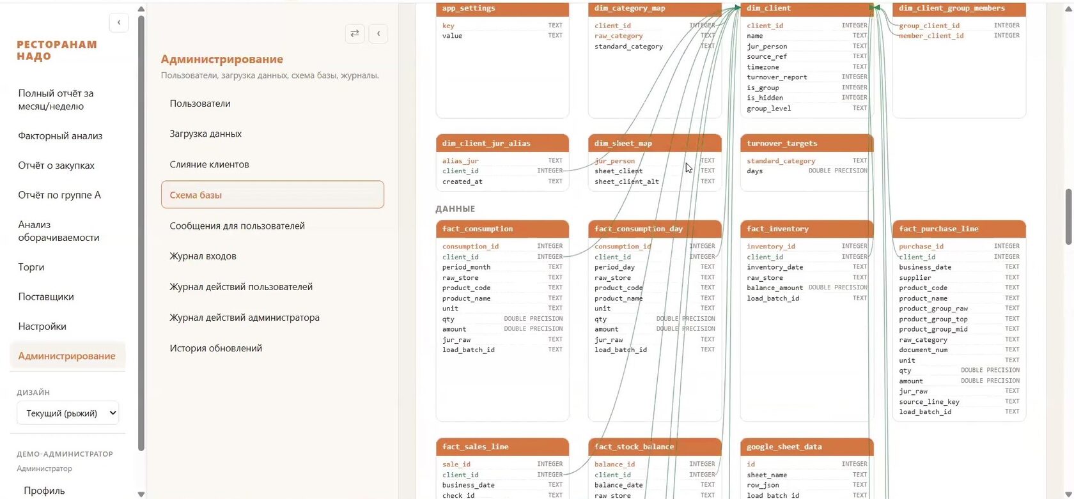Switch to Загрузка данных
Image resolution: width=1074 pixels, height=499 pixels.
pos(272,134)
